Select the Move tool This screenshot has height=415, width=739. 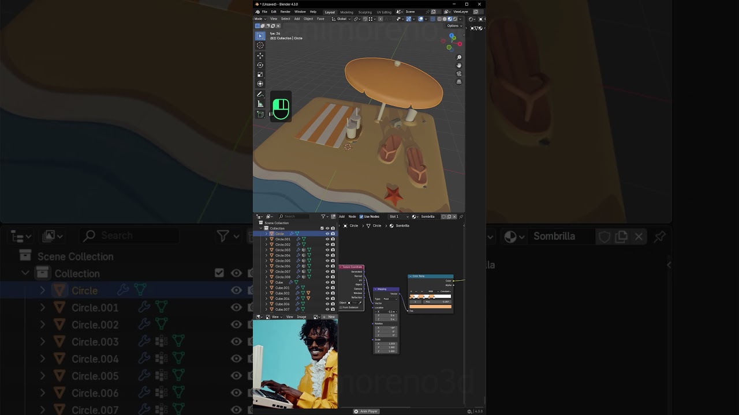click(x=260, y=55)
